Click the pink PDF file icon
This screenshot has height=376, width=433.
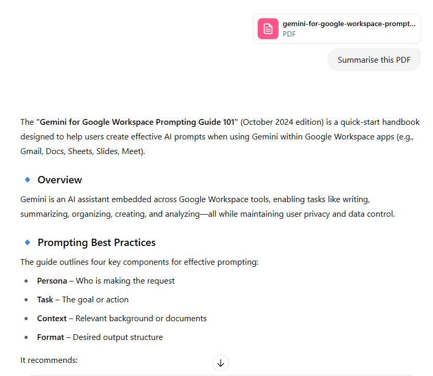pyautogui.click(x=268, y=29)
